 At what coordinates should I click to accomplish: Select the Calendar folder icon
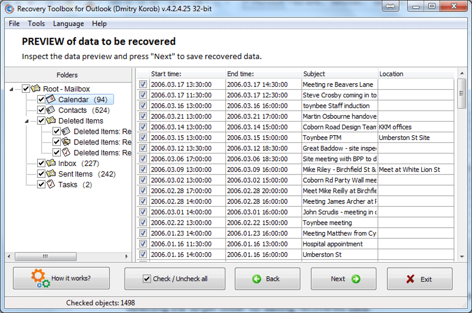pos(51,99)
